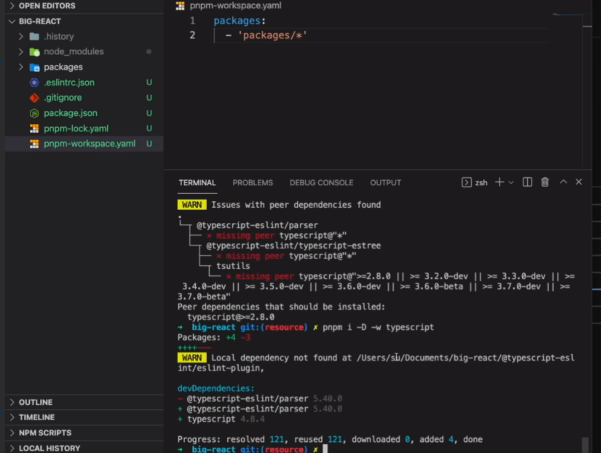Click the modified dot beside node_modules
The image size is (601, 453).
[149, 52]
